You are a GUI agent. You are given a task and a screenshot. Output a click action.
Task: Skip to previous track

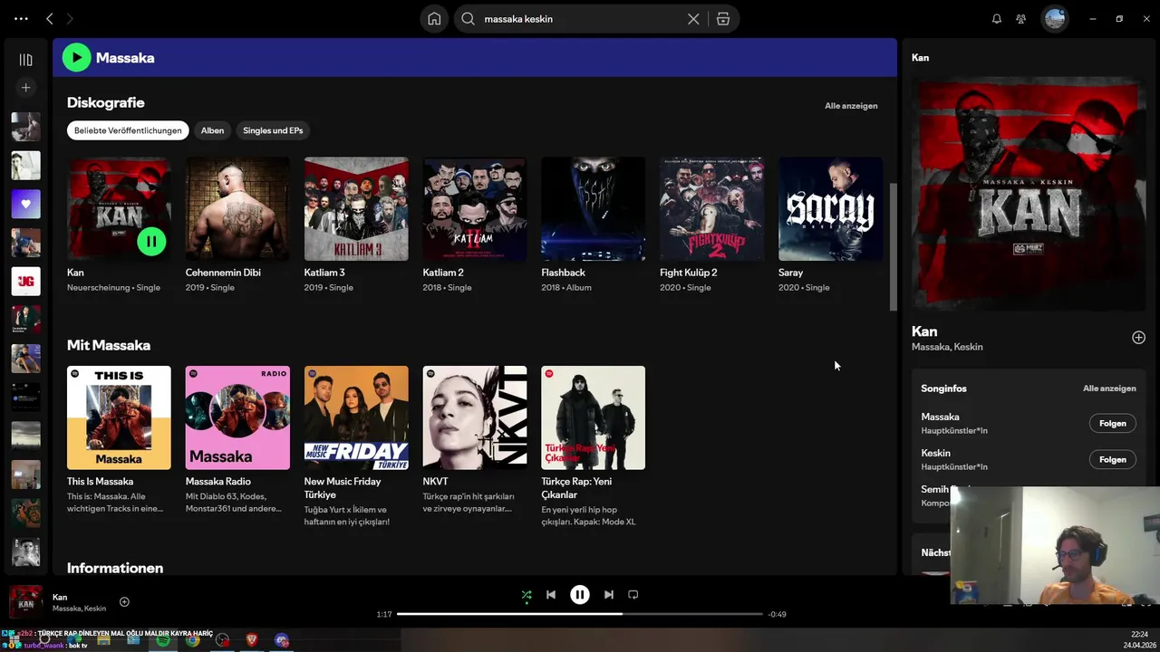pyautogui.click(x=551, y=595)
